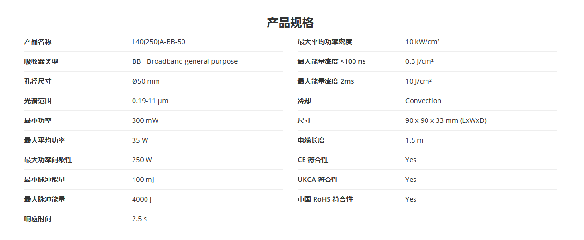Click the 100 mJ minimum pulse energy
Screen dimensions: 584x240
click(x=143, y=180)
